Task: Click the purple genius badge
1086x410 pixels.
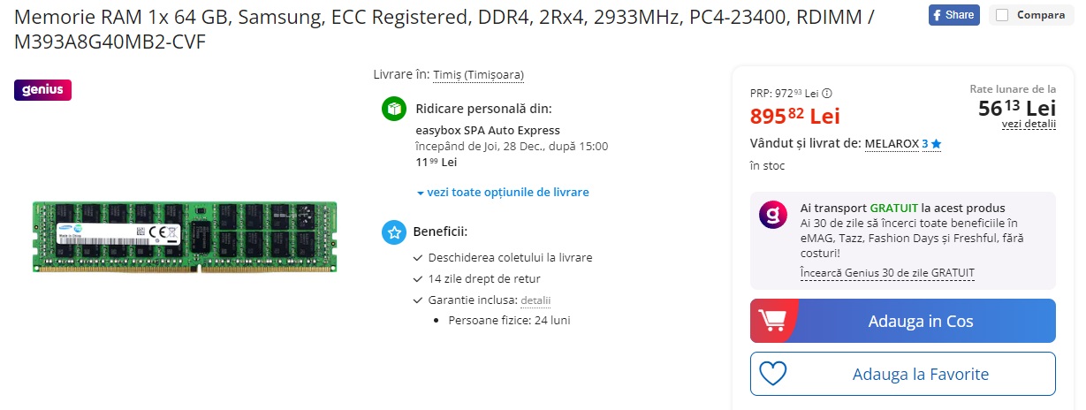Action: [x=42, y=89]
